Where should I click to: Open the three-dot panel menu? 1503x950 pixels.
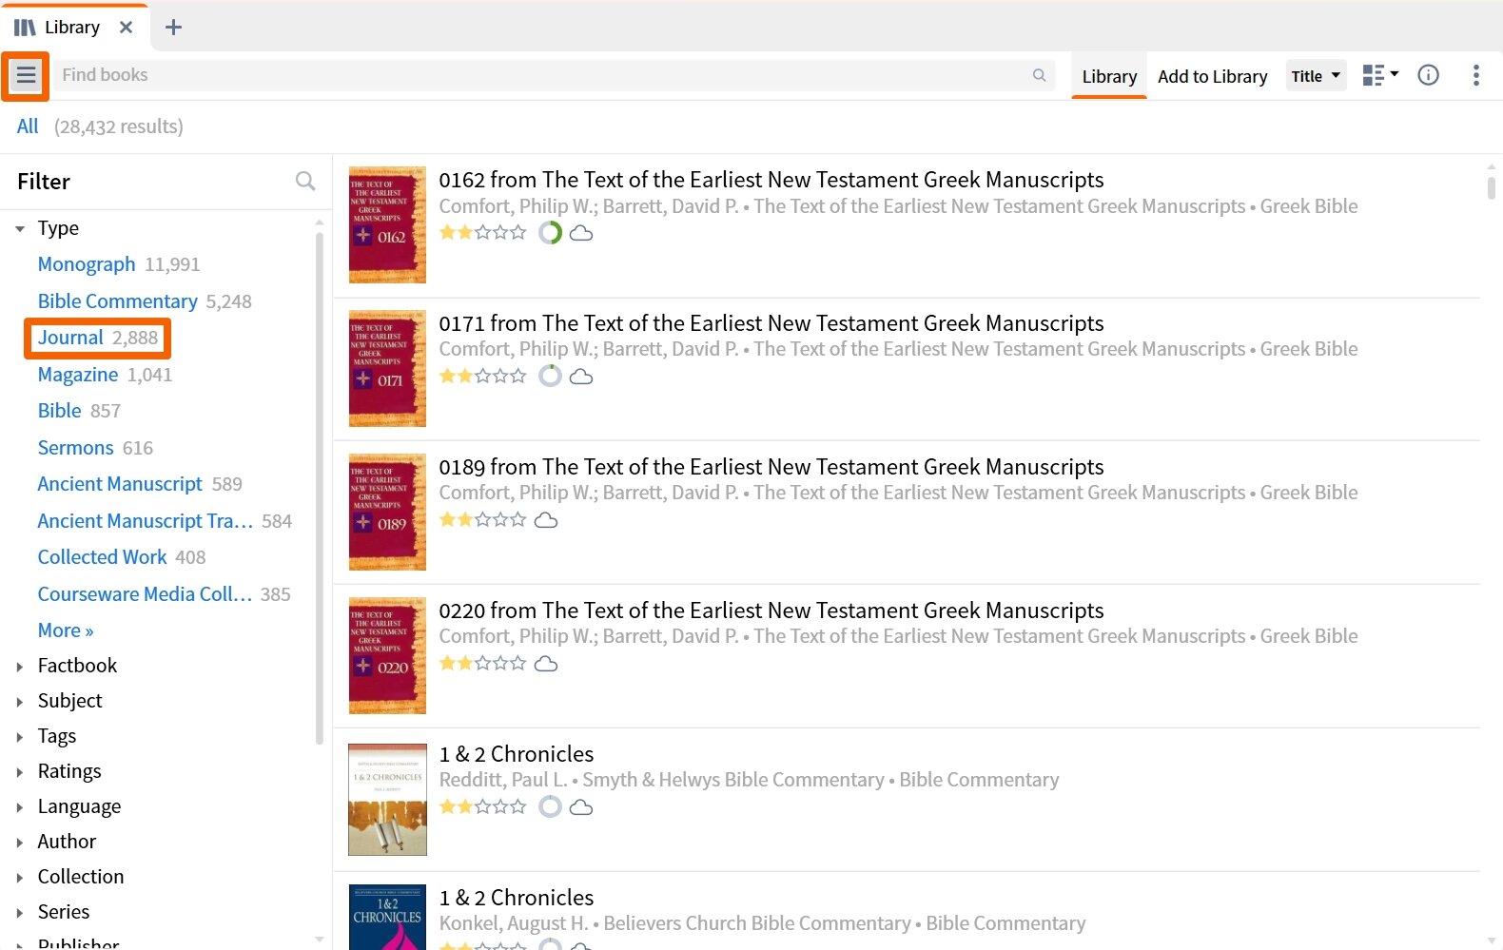click(x=1475, y=75)
